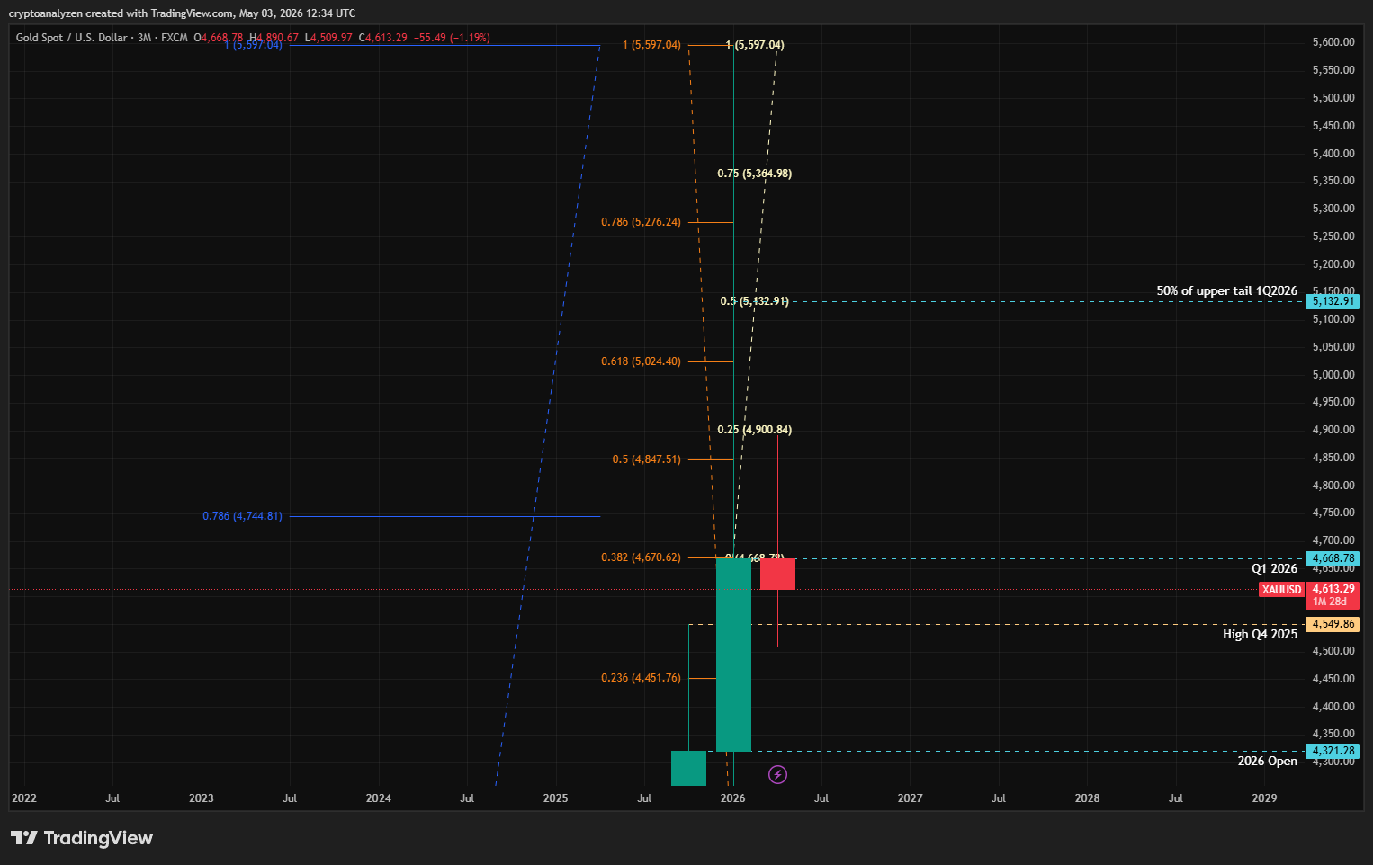
Task: Select the '50% of upper tail 1Q2026' label
Action: [1226, 290]
